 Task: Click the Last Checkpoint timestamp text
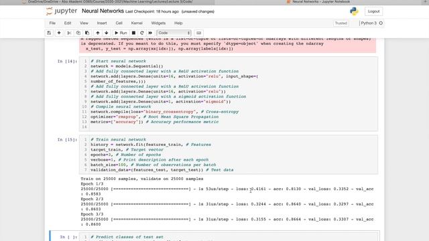pyautogui.click(x=152, y=11)
